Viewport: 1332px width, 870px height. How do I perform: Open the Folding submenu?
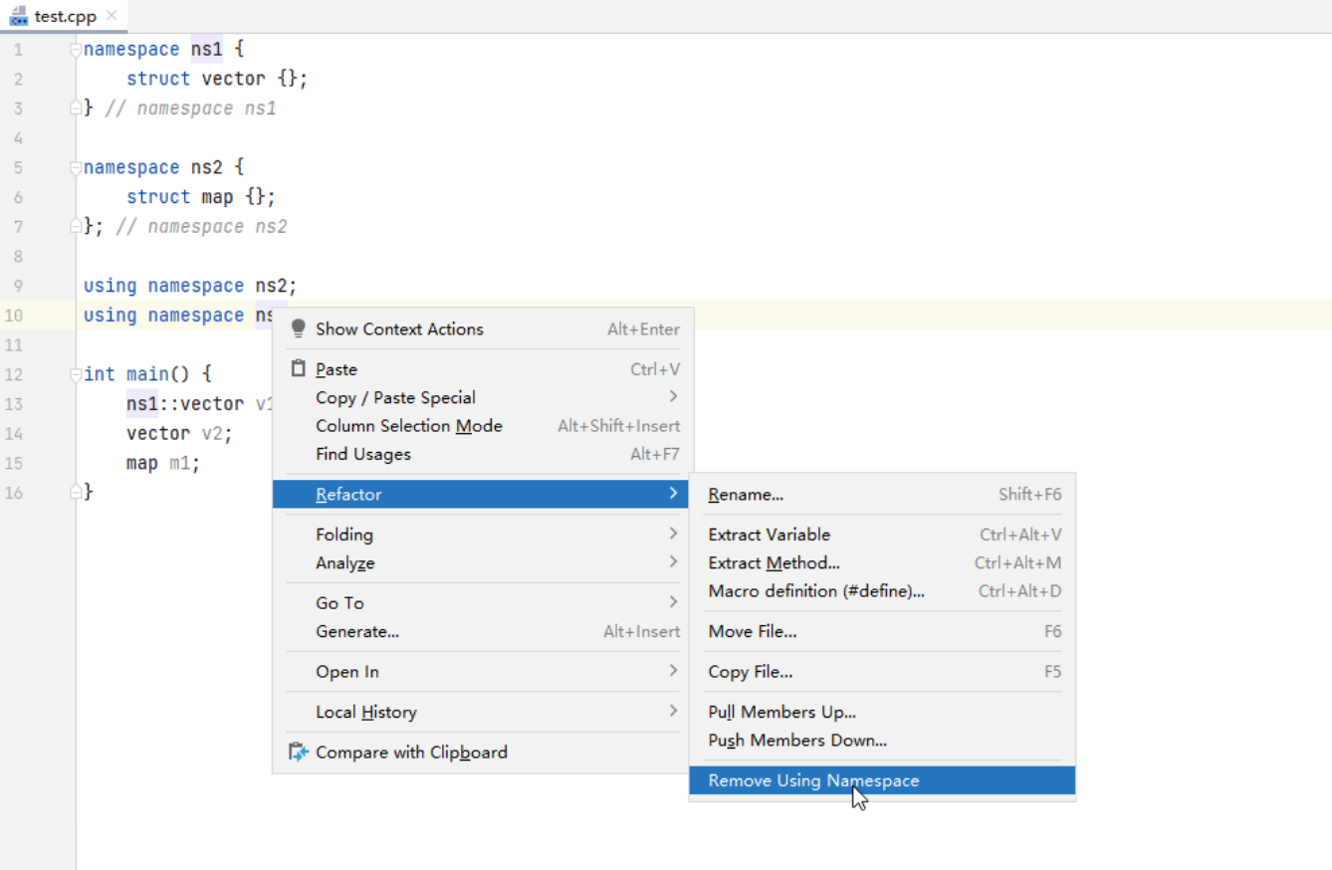344,535
